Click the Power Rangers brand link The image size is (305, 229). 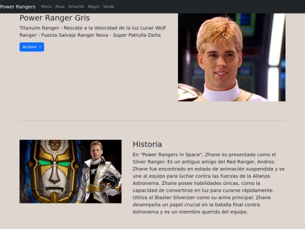(18, 7)
